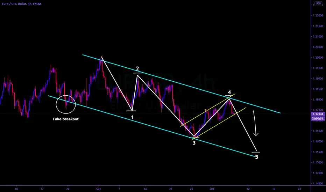Viewport: 326px width, 192px height.
Task: Click the 1.19000 price axis label
Action: (318, 79)
